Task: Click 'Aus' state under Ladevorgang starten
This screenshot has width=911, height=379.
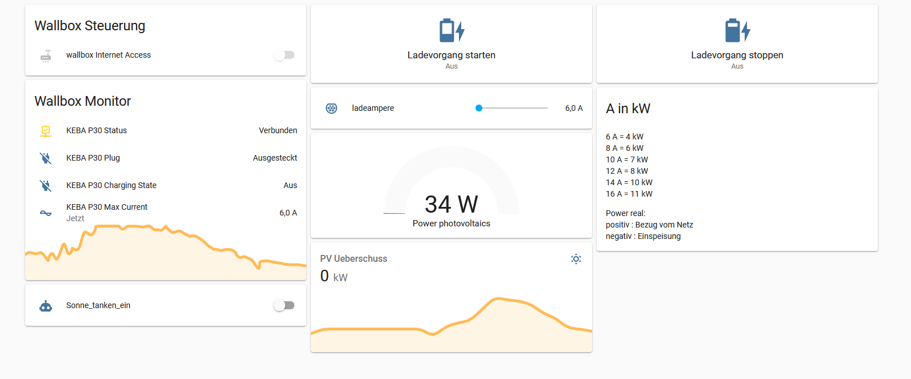Action: tap(451, 67)
